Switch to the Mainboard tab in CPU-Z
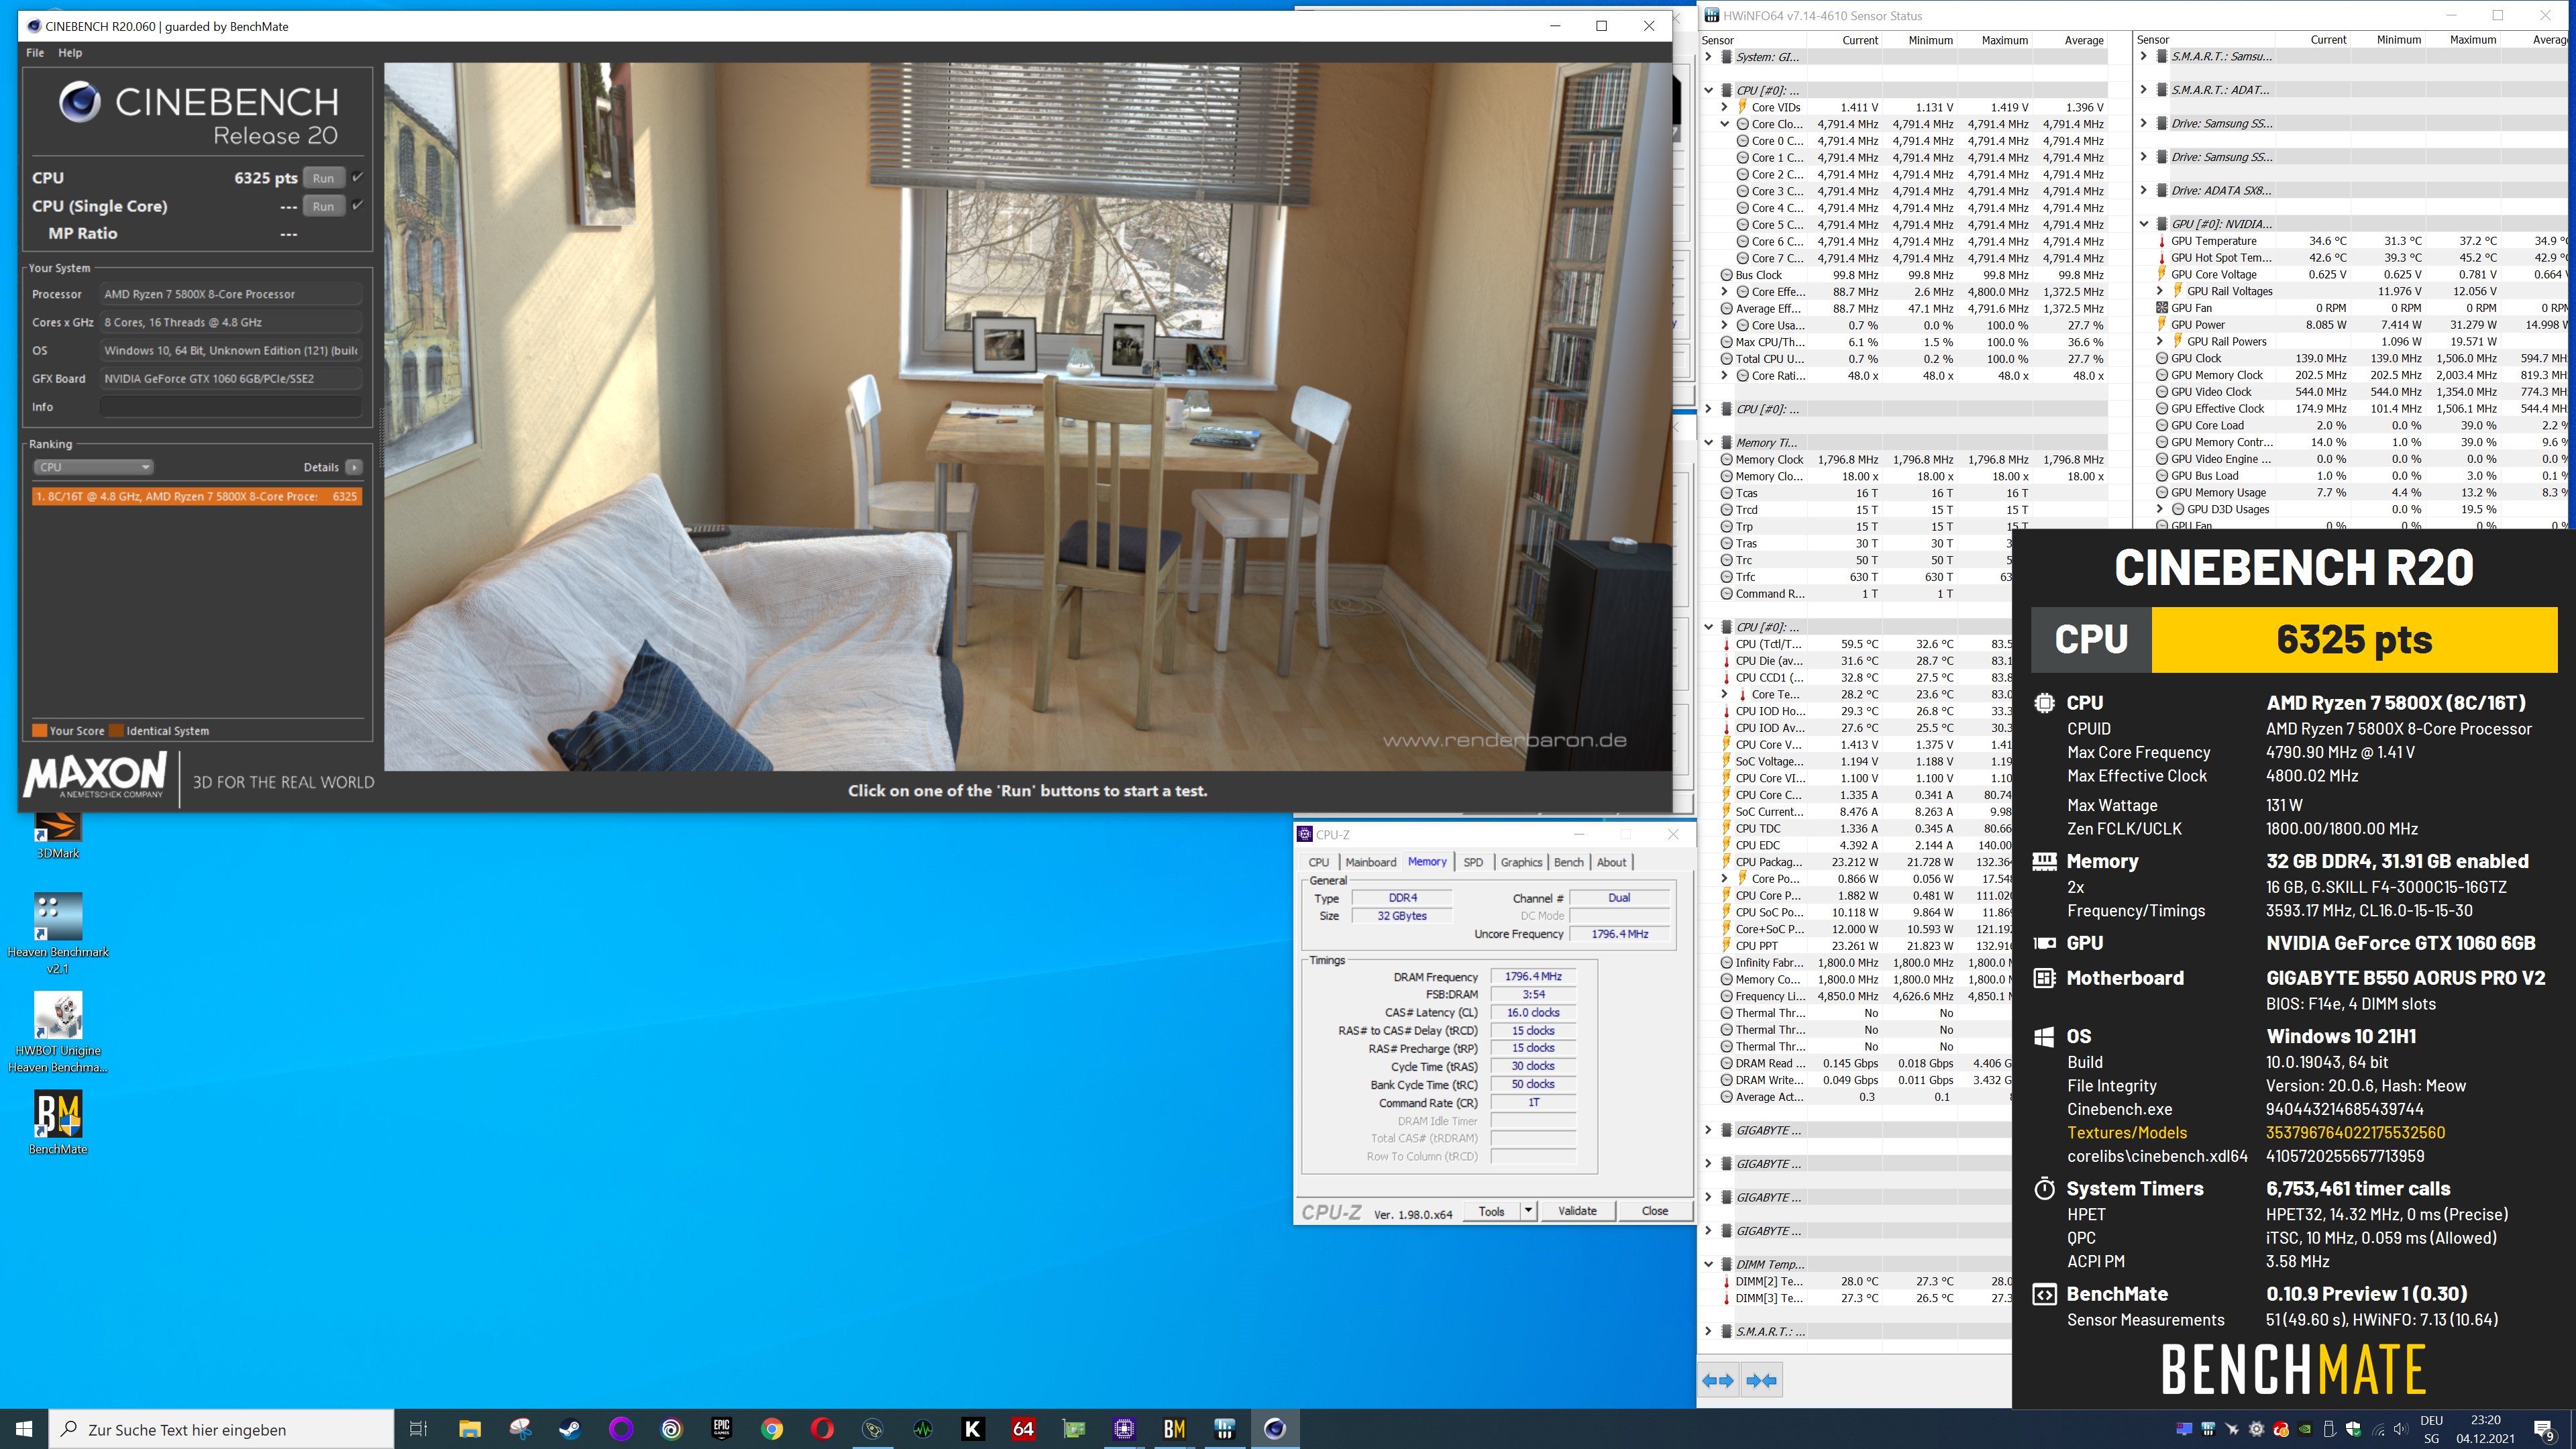2576x1449 pixels. point(1370,862)
